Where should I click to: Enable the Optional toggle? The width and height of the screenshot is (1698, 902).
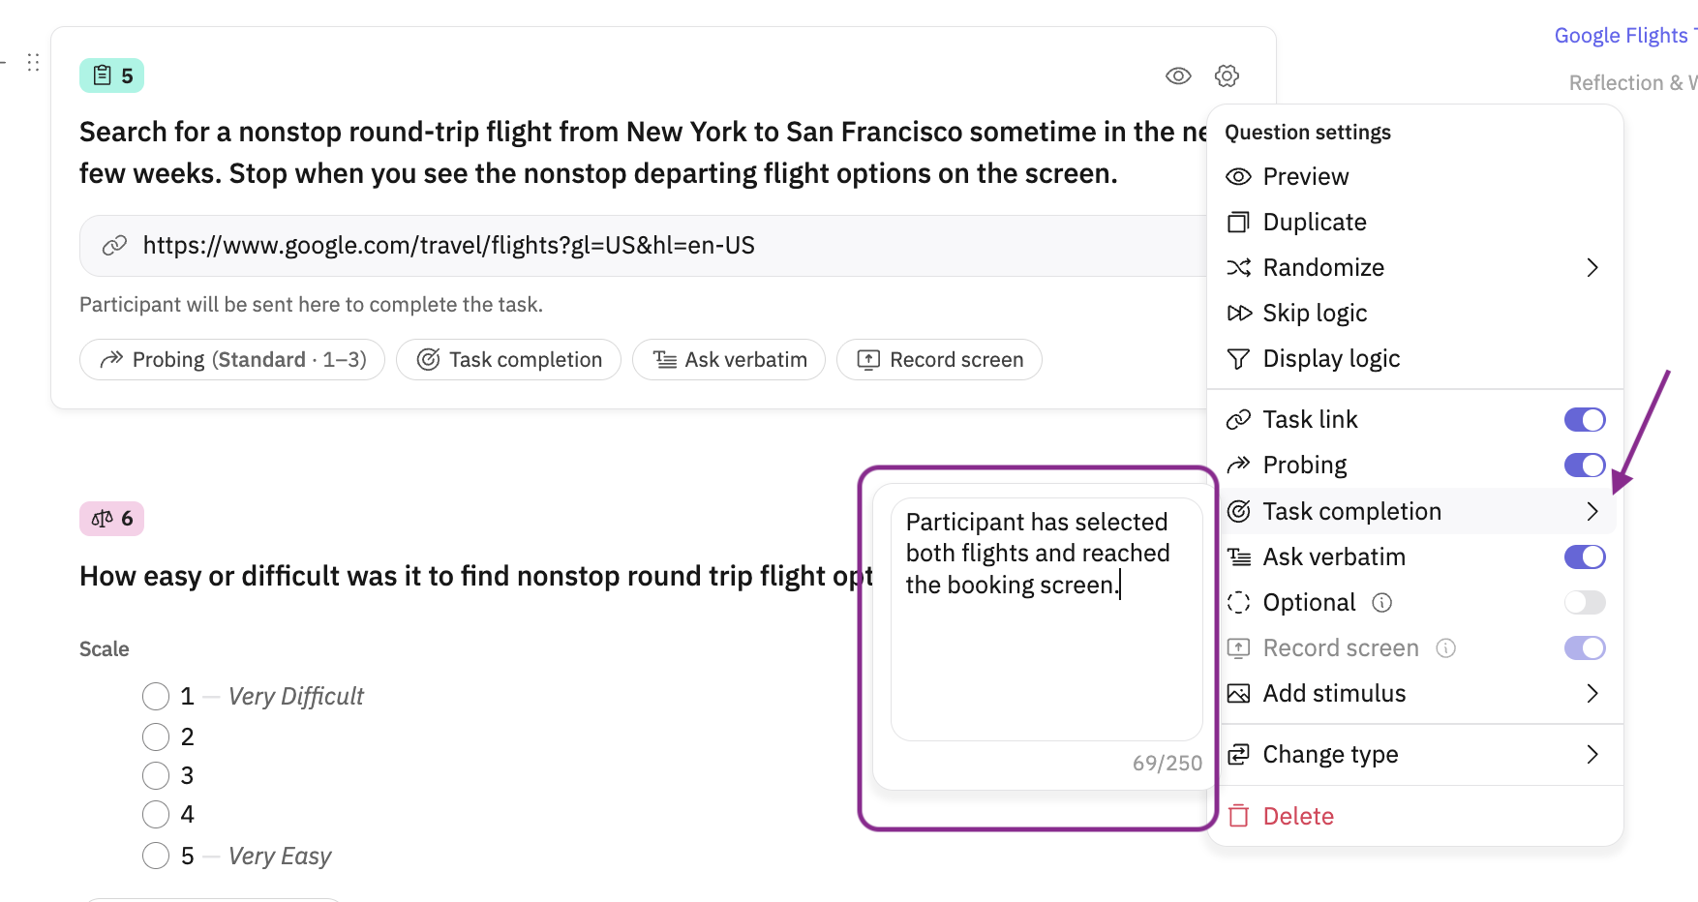click(1585, 603)
